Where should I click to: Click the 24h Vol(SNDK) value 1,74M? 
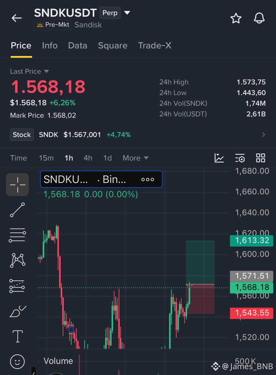point(255,103)
